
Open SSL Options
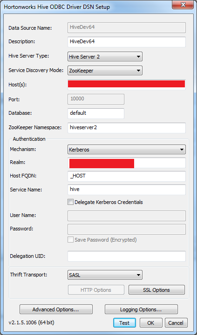[x=156, y=290]
